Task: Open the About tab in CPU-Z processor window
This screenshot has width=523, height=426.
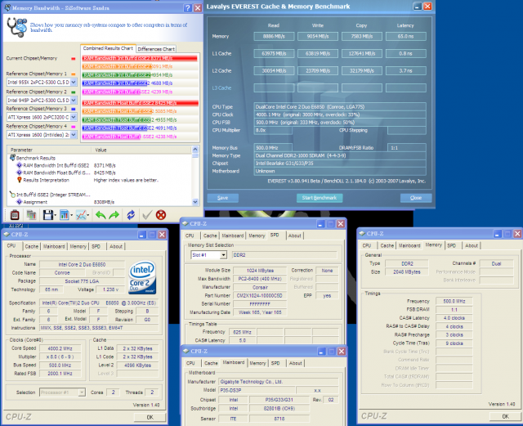Action: pyautogui.click(x=116, y=246)
